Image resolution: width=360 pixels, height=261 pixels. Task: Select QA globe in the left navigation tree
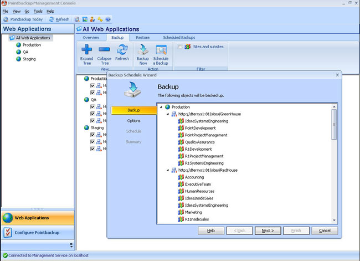click(x=19, y=52)
